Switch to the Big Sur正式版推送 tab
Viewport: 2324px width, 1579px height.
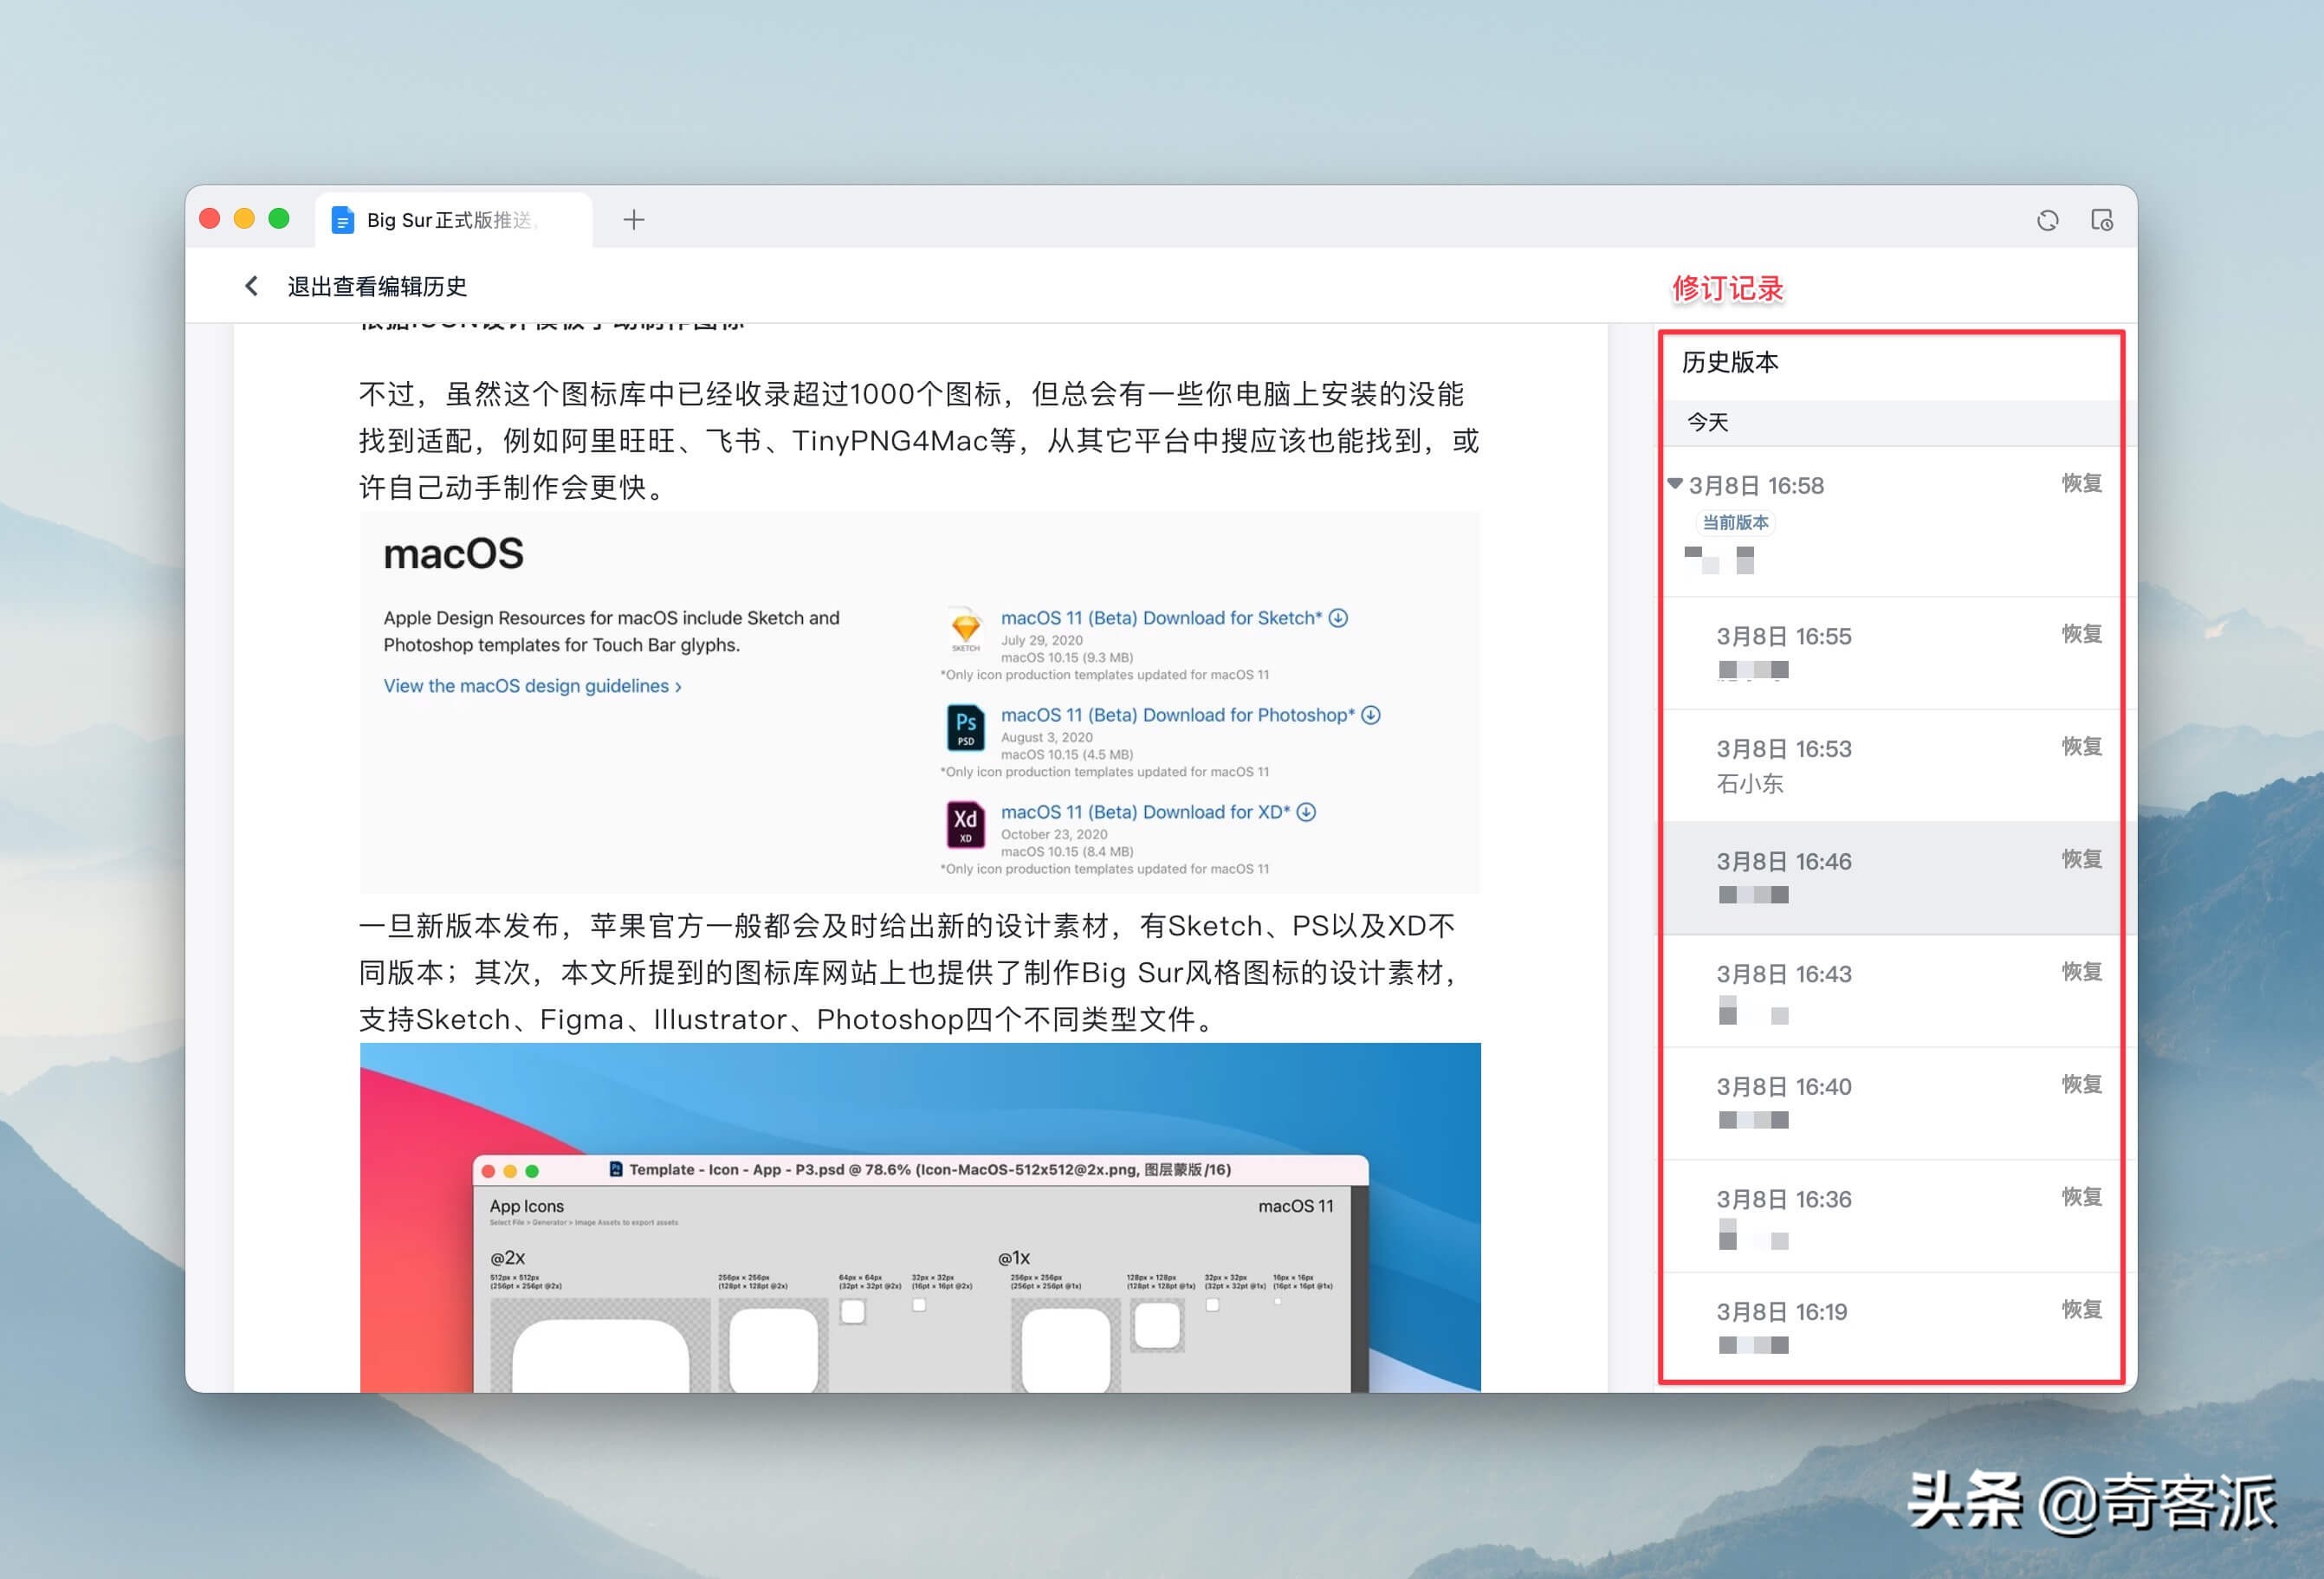tap(455, 220)
